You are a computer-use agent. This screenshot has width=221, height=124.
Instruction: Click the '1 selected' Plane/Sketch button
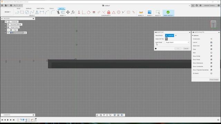click(170, 35)
